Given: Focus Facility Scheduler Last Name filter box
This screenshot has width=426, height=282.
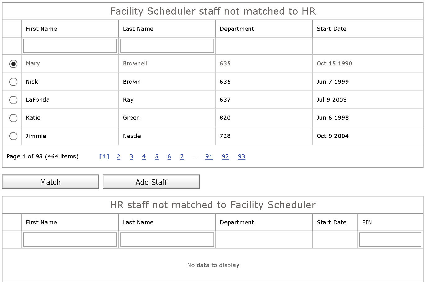Looking at the screenshot, I should coord(167,46).
